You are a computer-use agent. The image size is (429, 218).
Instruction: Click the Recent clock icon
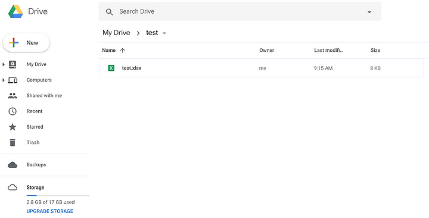click(13, 111)
